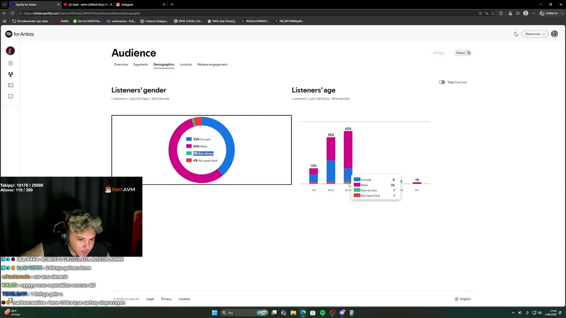Open the English language selector

point(463,299)
